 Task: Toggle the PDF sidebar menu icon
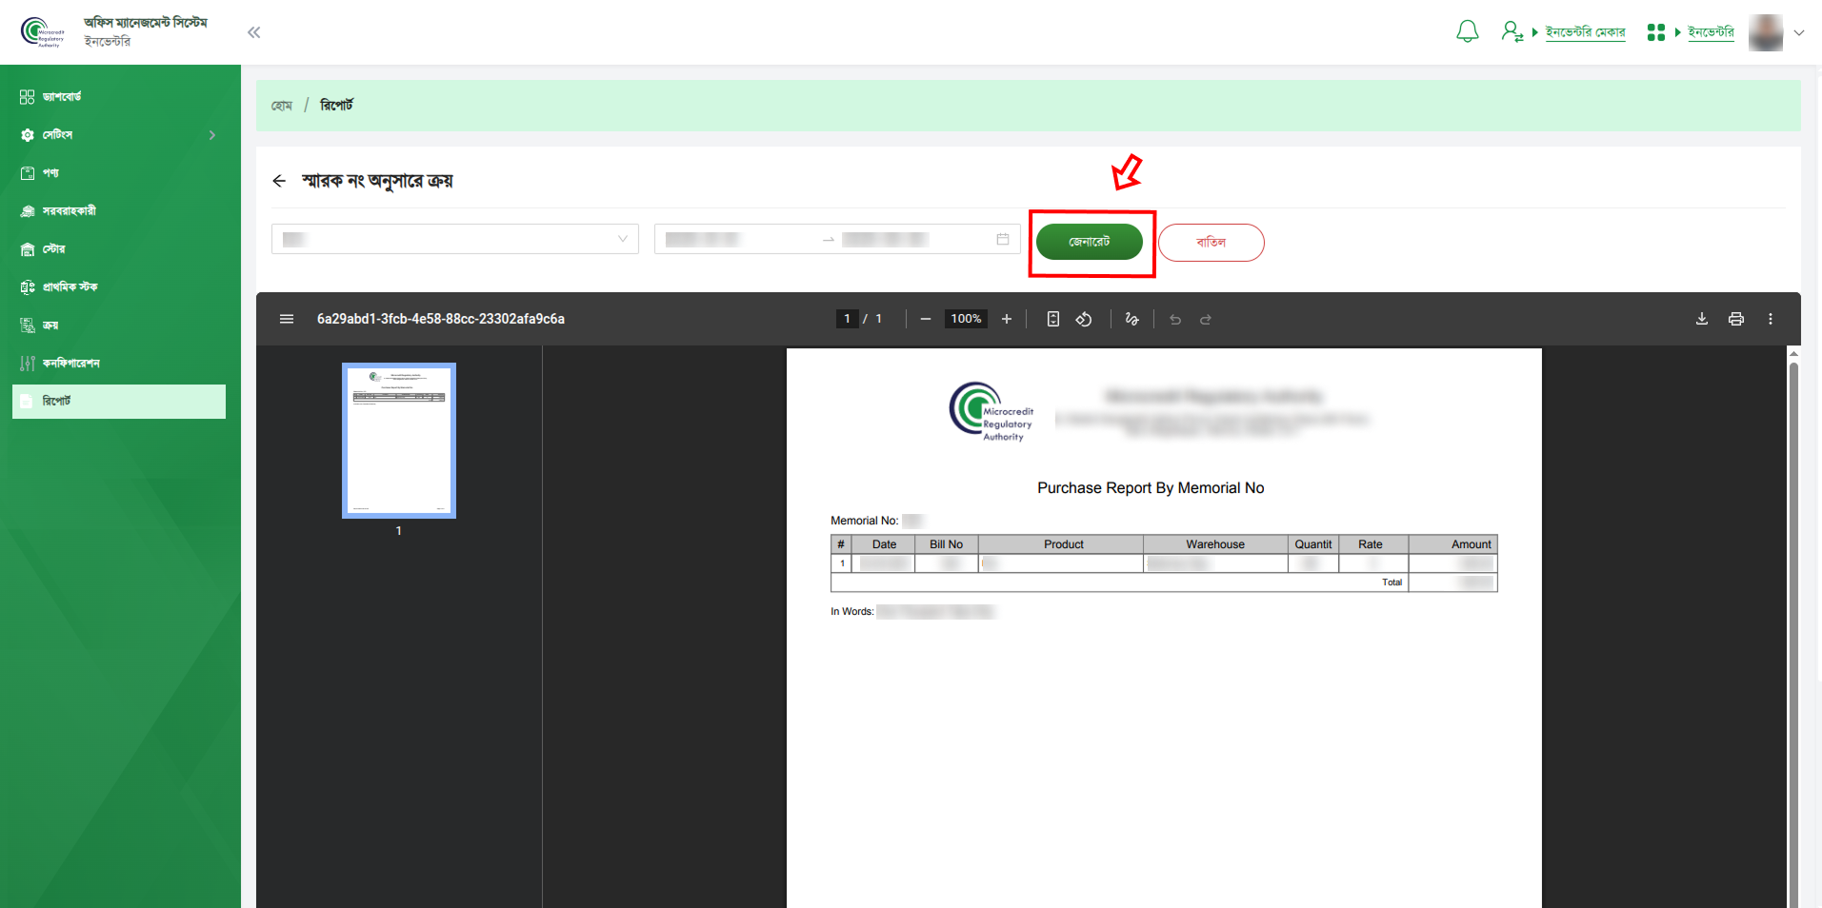pos(287,319)
